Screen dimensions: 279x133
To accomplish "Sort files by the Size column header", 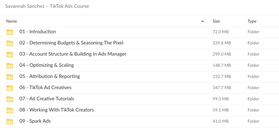I will pos(216,21).
